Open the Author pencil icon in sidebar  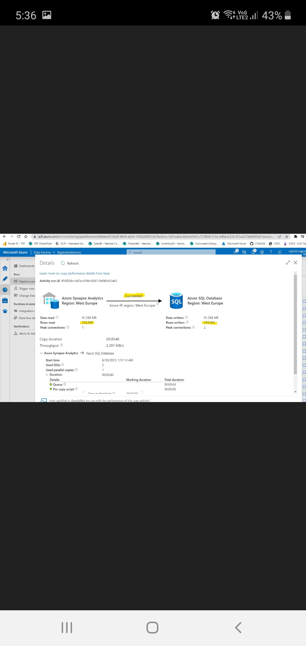(5, 279)
